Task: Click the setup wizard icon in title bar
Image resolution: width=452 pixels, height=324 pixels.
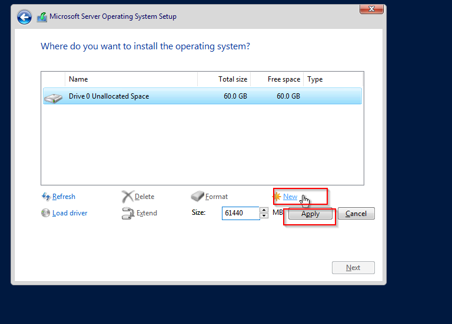Action: pyautogui.click(x=42, y=17)
